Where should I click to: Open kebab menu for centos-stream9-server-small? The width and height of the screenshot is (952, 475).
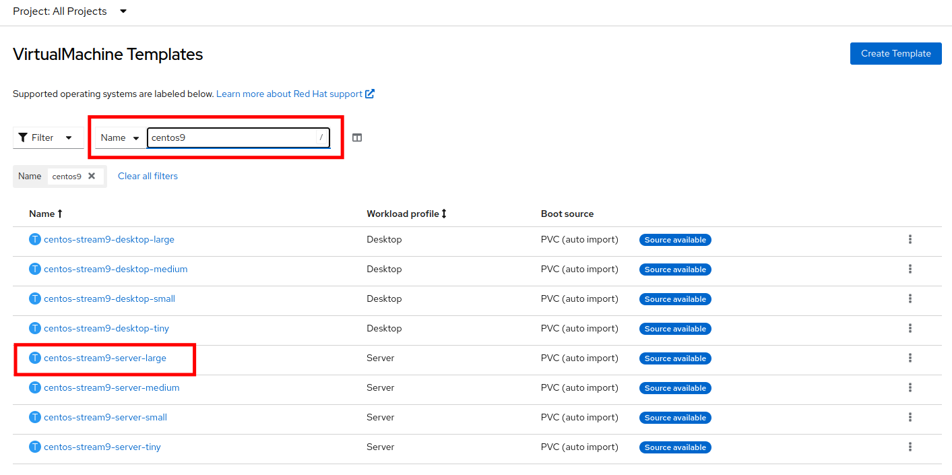[910, 417]
